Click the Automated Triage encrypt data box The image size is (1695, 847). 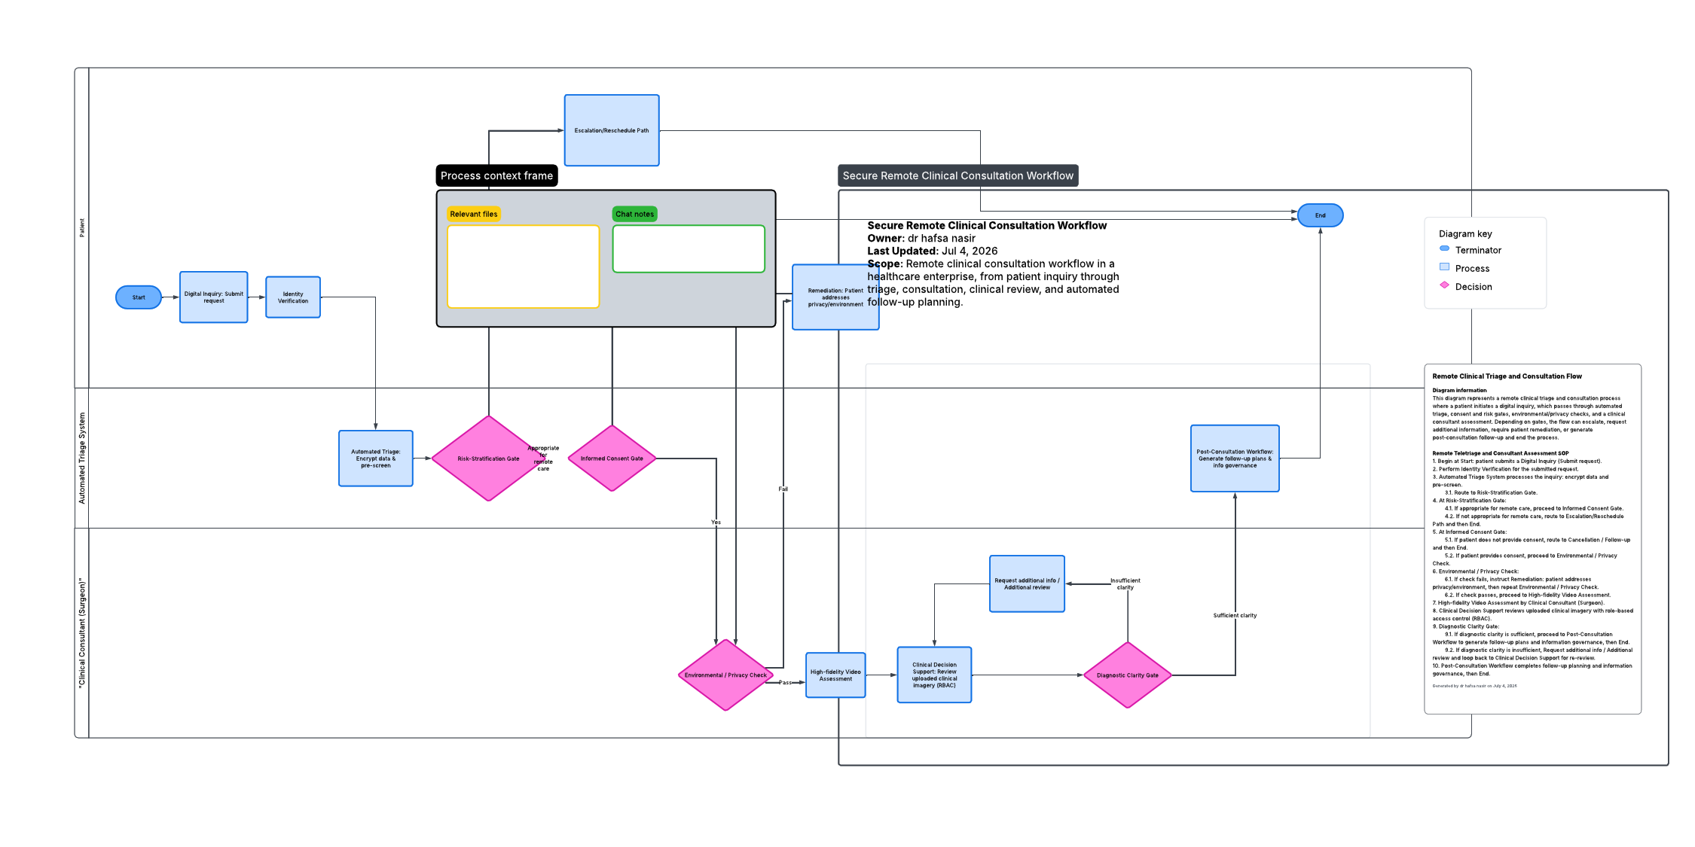[x=376, y=459]
